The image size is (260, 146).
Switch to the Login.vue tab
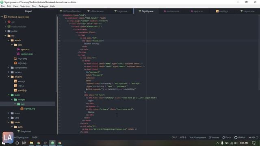tap(121, 11)
